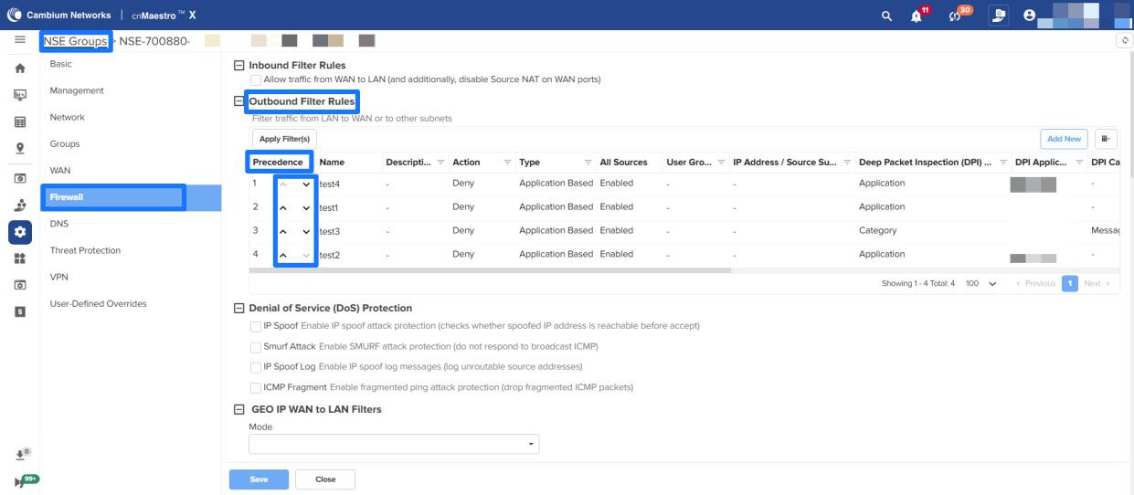Enable Smurf Attack protection checkbox
Image resolution: width=1134 pixels, height=495 pixels.
click(x=256, y=347)
